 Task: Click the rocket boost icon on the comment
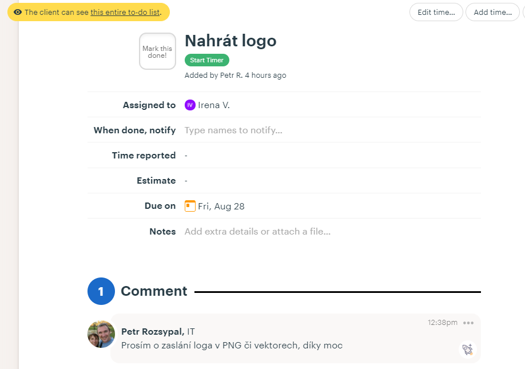pyautogui.click(x=467, y=349)
